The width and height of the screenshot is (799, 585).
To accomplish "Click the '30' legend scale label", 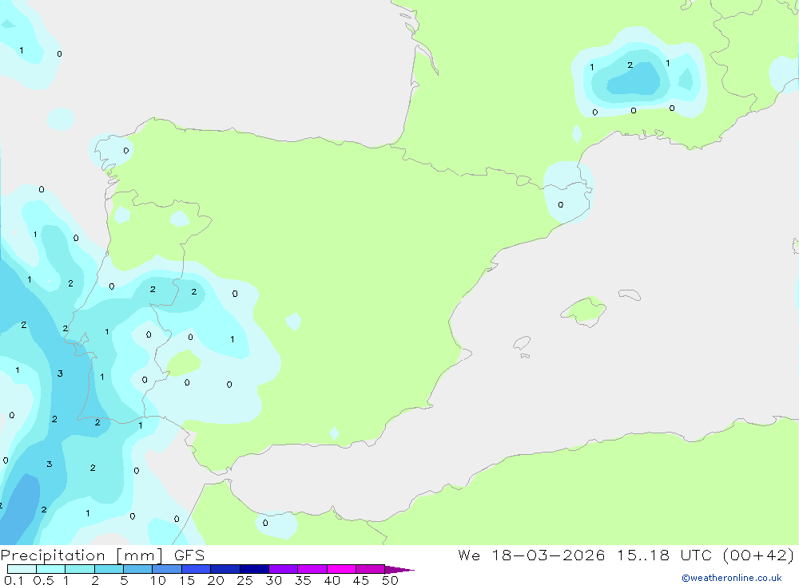I will [273, 580].
